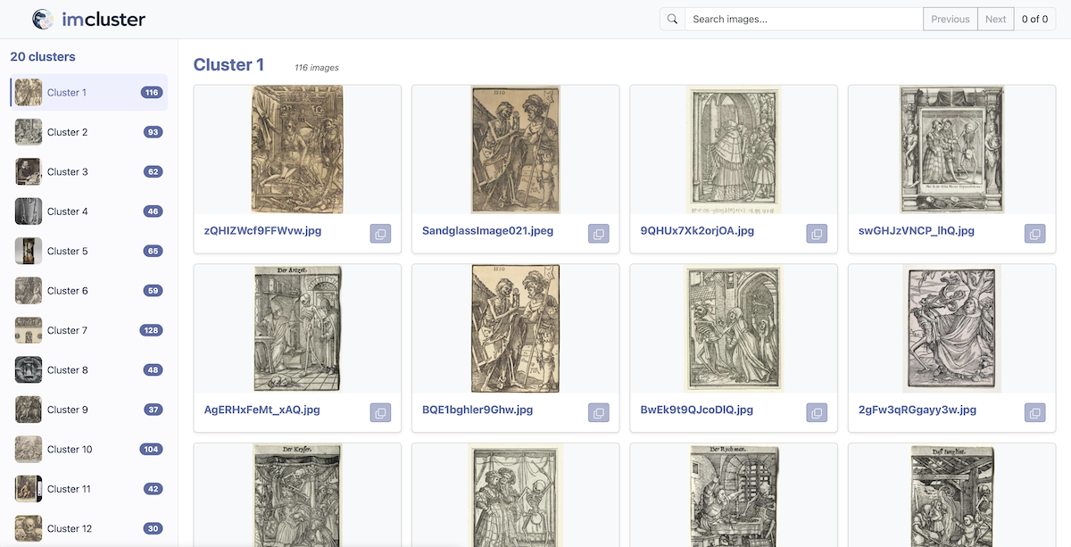This screenshot has height=547, width=1071.
Task: Select Cluster 11 entry
Action: (x=88, y=489)
